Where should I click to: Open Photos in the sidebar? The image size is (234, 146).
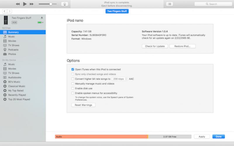[x=23, y=54]
